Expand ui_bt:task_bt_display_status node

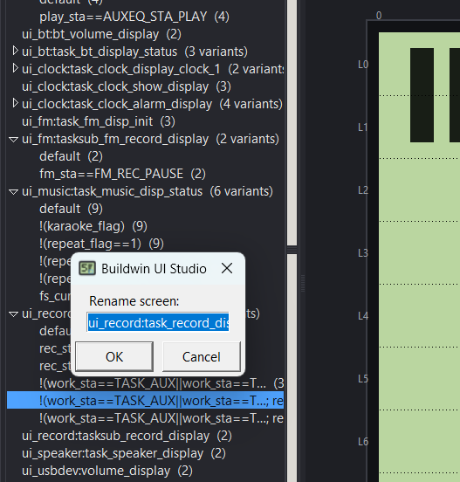click(15, 51)
